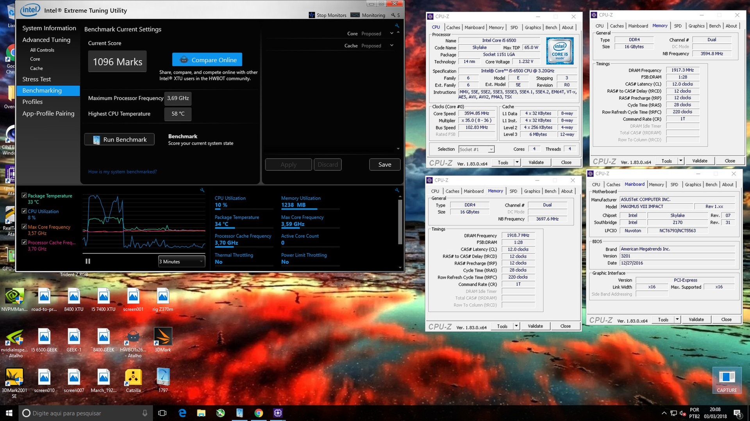
Task: Click the CAPTURE desktop widget
Action: coord(727,381)
